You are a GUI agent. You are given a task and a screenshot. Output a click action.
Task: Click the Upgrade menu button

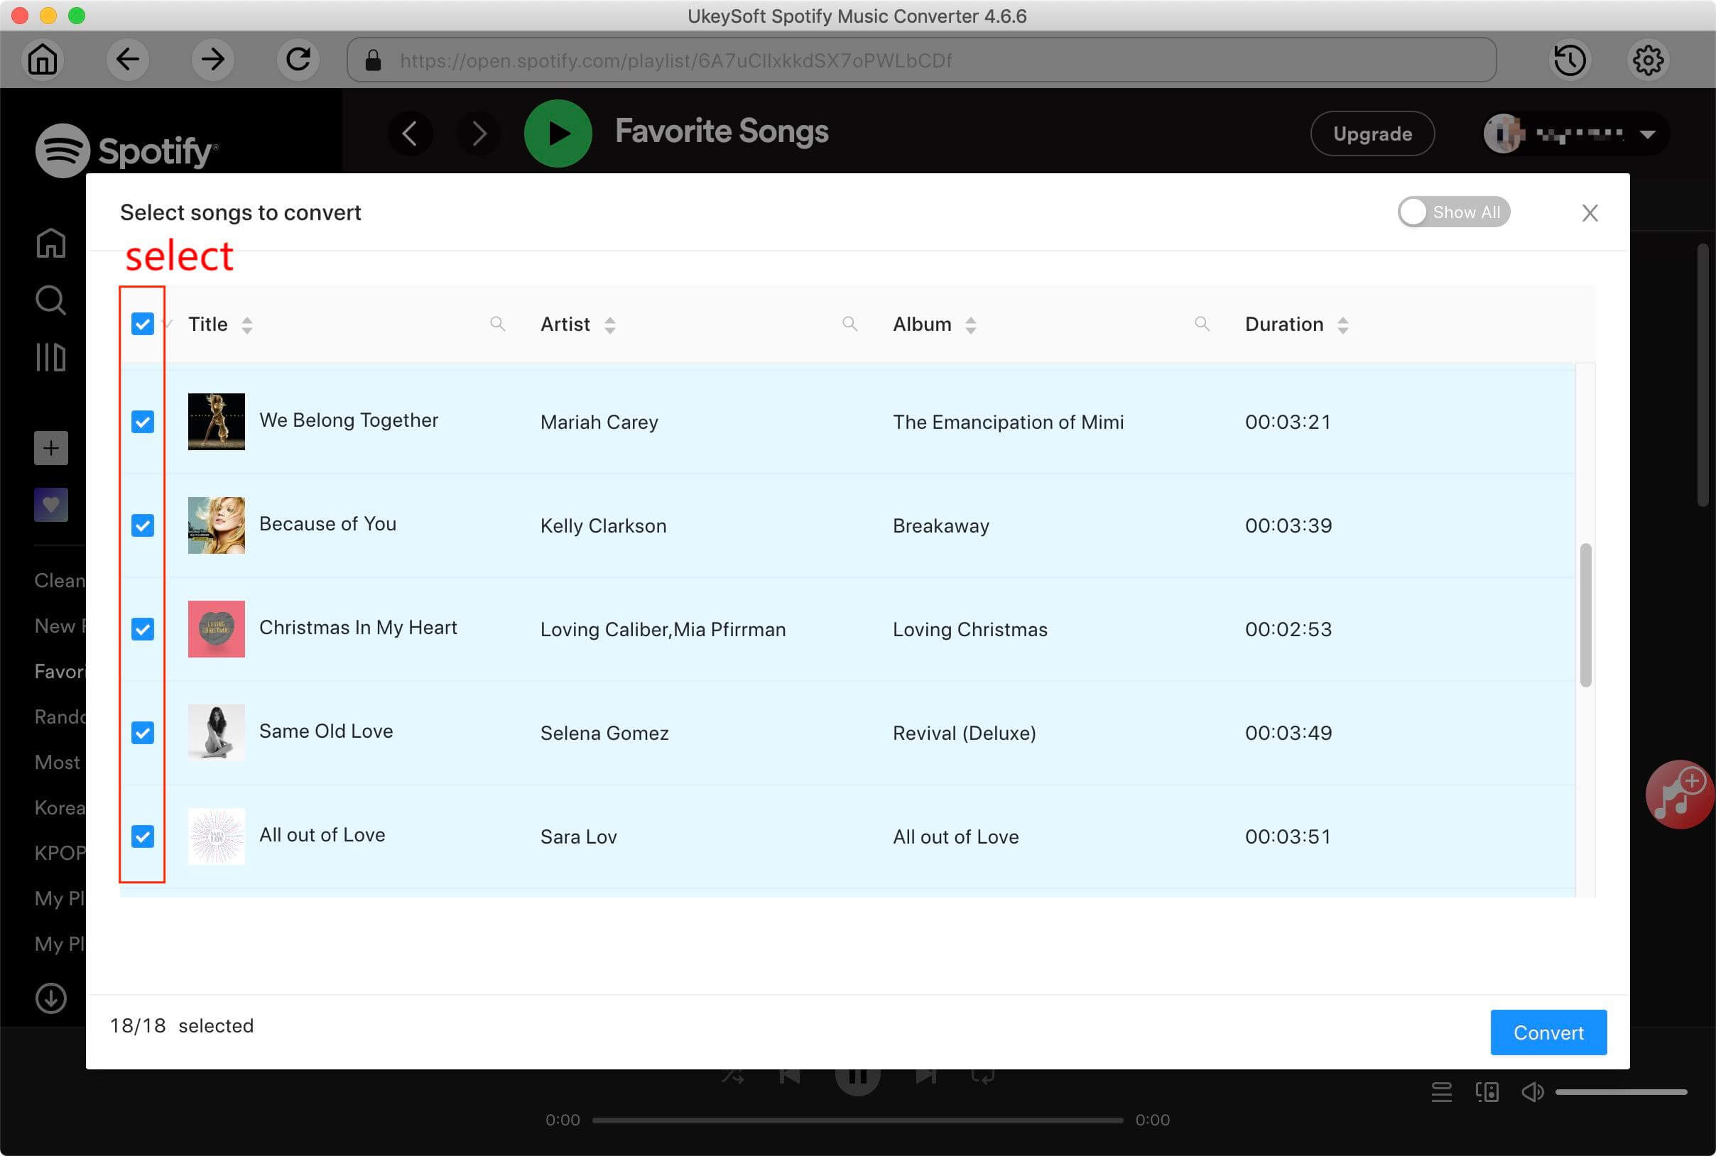1372,133
